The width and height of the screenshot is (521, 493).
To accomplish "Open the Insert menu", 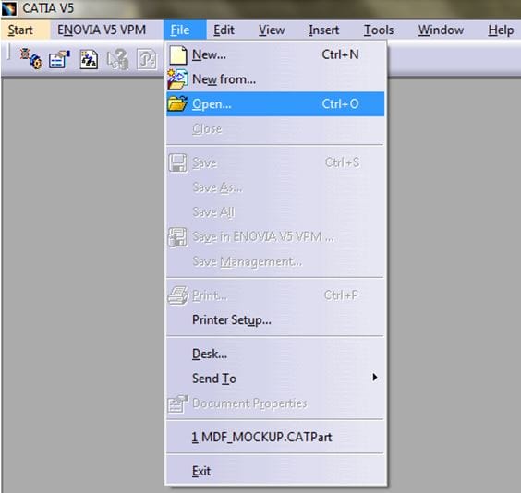I will tap(324, 30).
